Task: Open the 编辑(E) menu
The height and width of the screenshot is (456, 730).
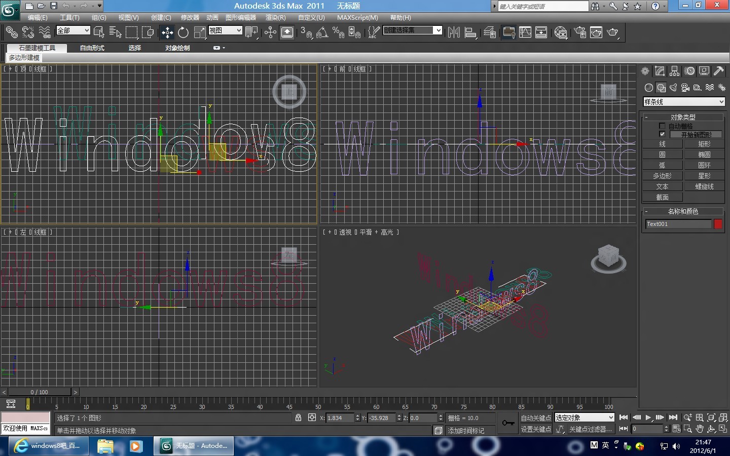Action: tap(38, 18)
